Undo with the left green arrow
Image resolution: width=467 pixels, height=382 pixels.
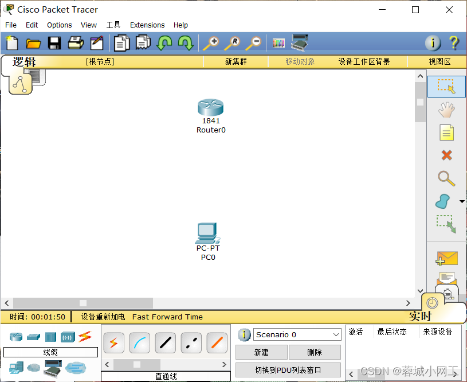tap(164, 43)
